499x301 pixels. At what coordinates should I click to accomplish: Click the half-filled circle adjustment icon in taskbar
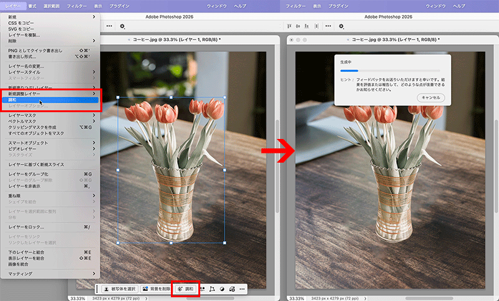coord(222,289)
